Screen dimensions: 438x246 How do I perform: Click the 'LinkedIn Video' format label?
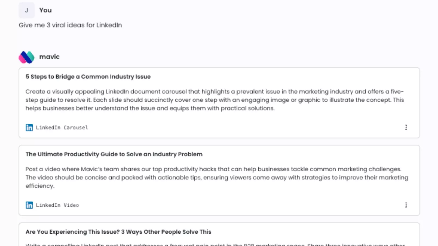click(x=57, y=205)
